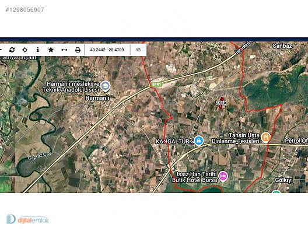Open the info tool icon
This screenshot has height=231, width=308.
38,50
